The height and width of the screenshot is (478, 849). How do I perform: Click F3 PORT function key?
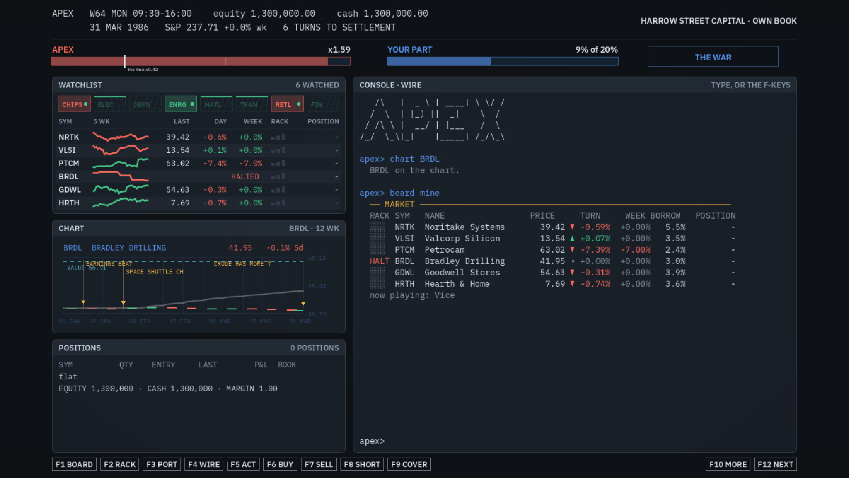click(x=162, y=464)
